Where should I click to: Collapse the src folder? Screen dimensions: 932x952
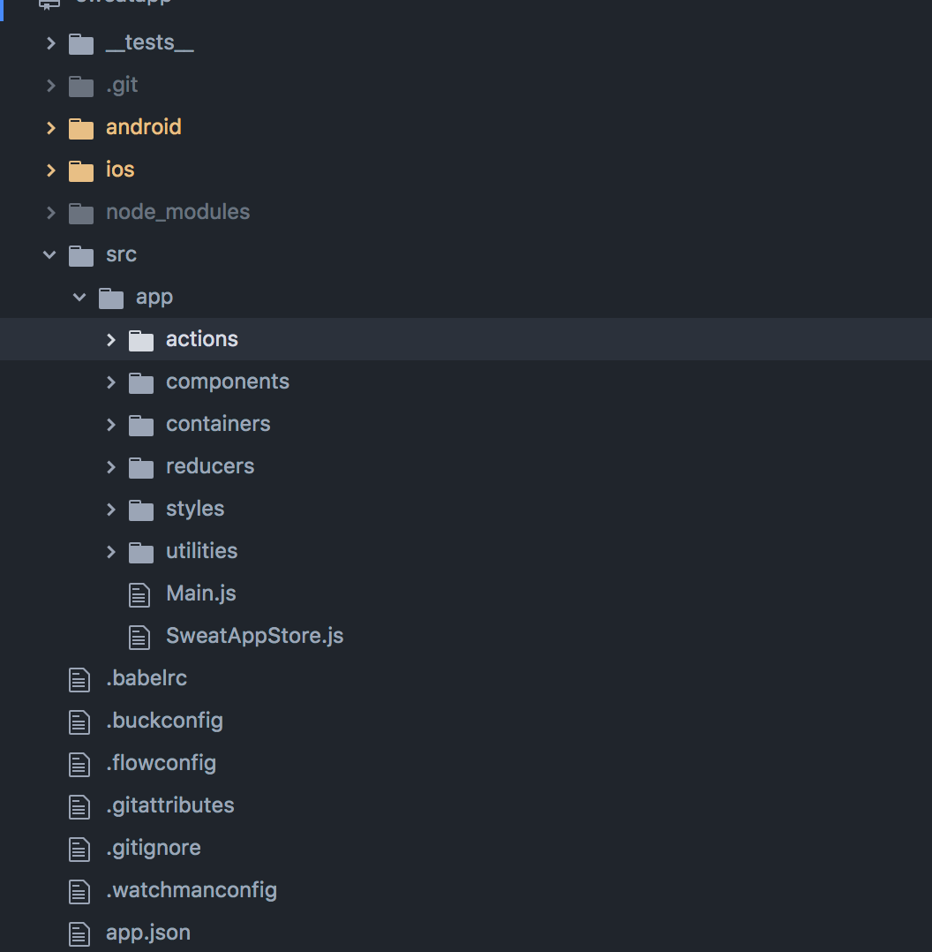49,254
